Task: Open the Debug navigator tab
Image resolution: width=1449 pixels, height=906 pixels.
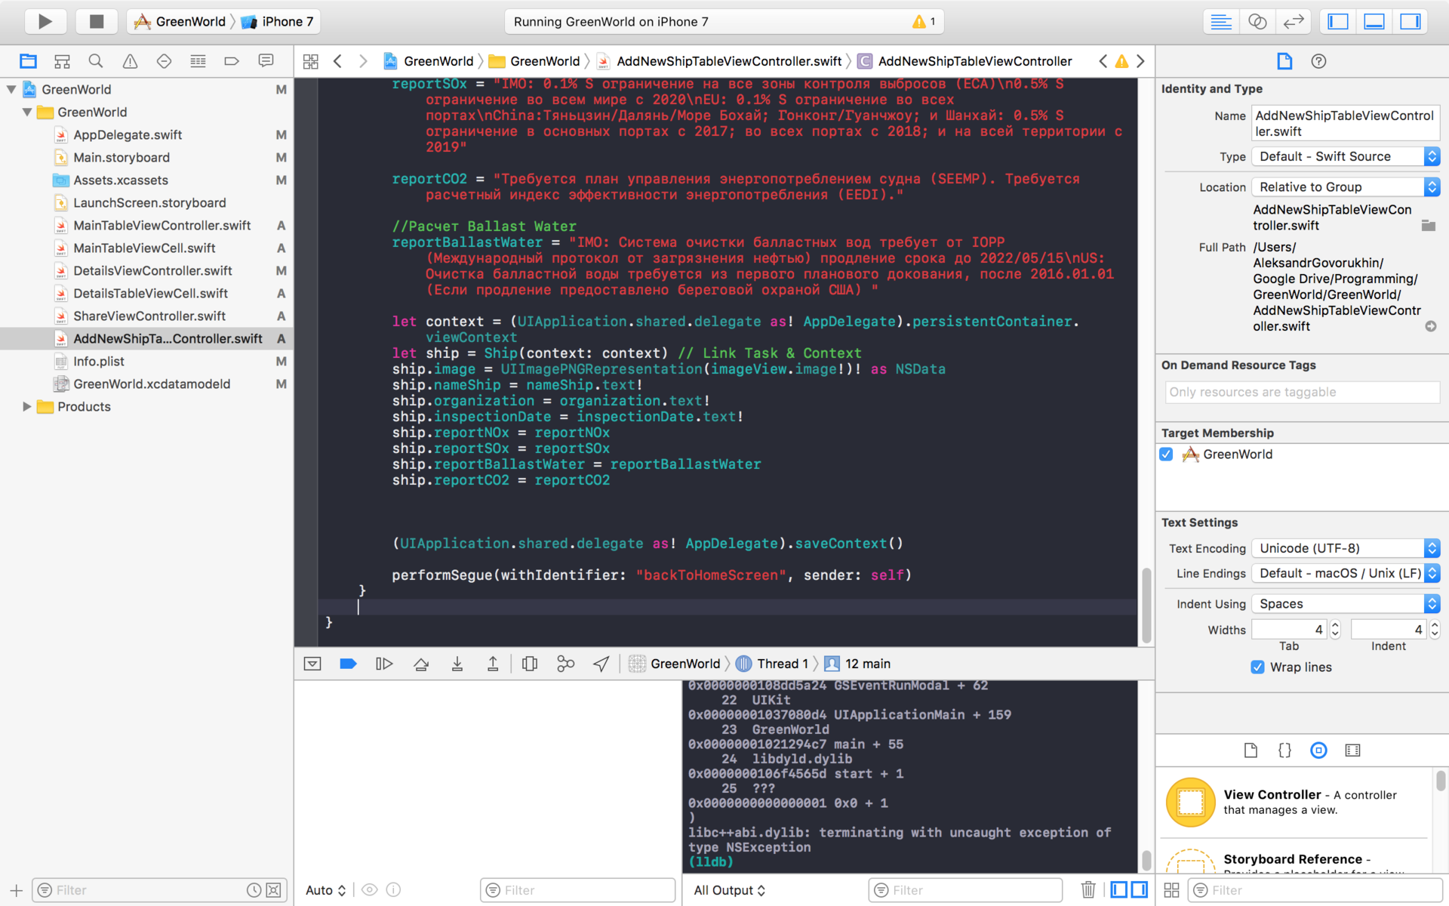Action: pos(198,61)
